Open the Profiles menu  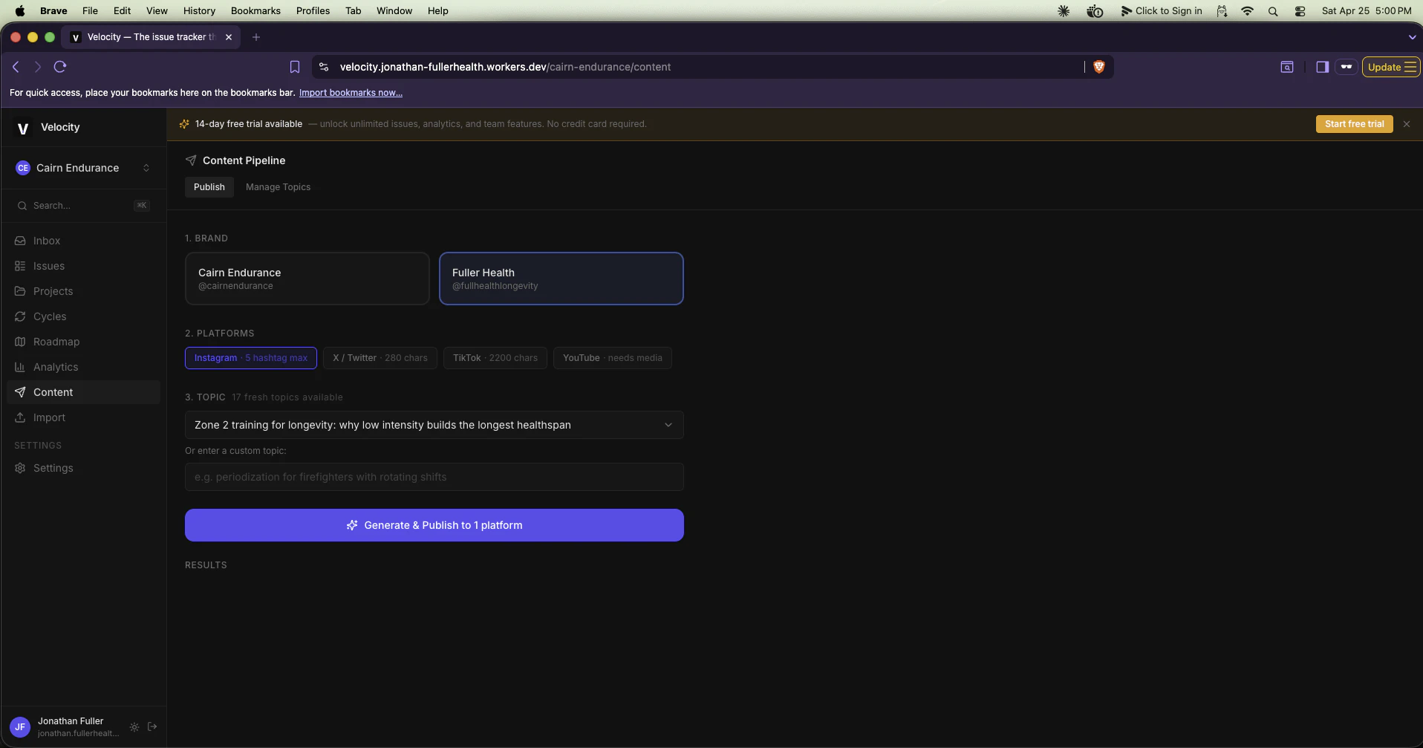coord(313,11)
